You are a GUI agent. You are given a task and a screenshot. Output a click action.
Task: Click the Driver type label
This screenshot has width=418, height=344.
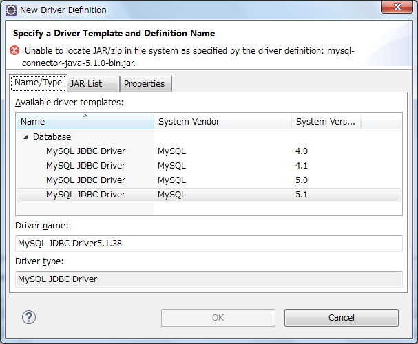(39, 261)
